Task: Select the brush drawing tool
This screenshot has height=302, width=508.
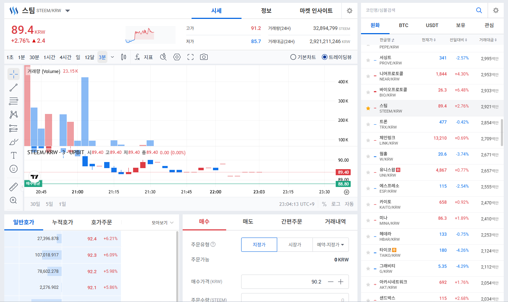Action: [x=14, y=142]
